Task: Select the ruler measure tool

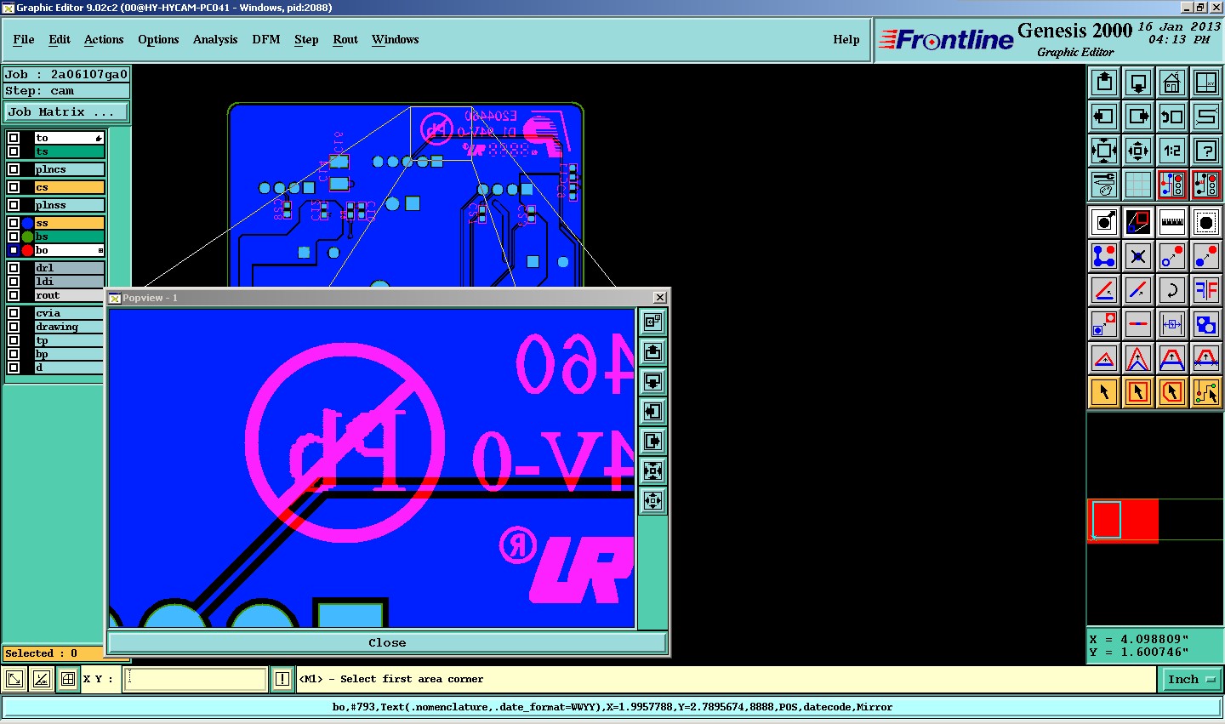Action: point(1172,222)
